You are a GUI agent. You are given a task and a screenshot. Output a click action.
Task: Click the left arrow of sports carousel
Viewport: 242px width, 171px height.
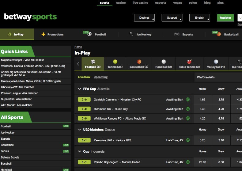(78, 64)
